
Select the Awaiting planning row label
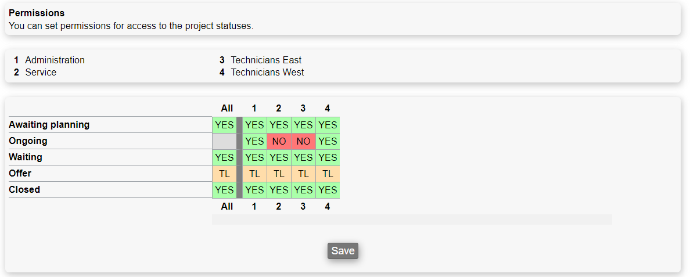[x=49, y=125]
